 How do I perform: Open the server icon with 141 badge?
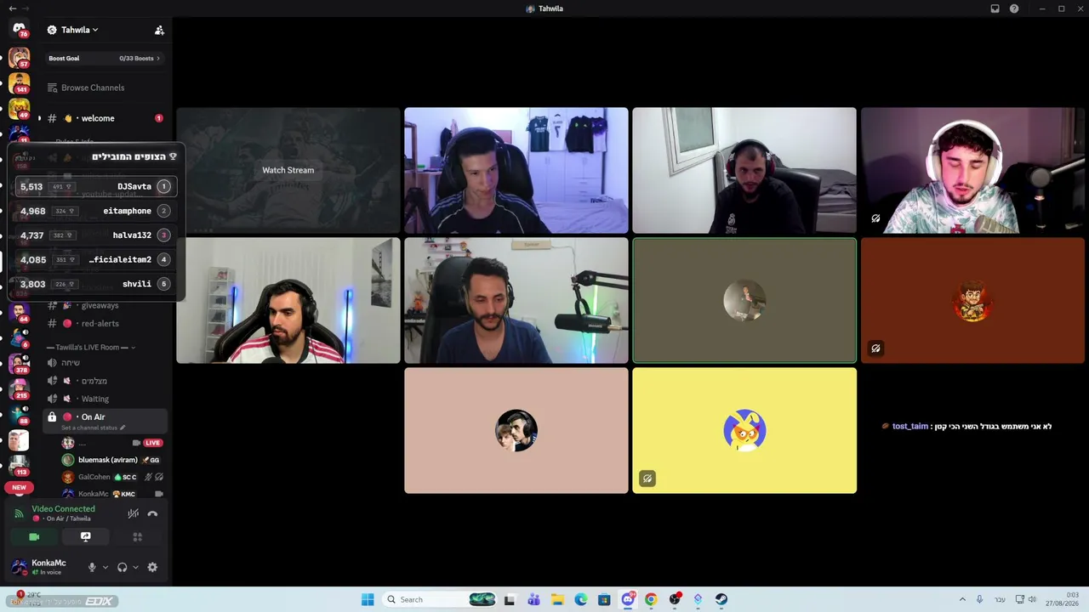pyautogui.click(x=19, y=83)
